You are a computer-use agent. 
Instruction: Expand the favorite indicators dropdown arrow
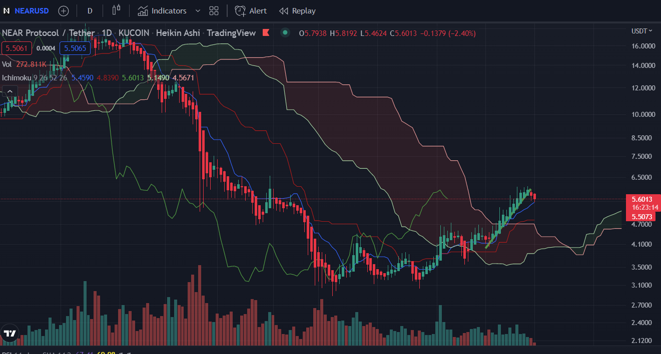(198, 10)
